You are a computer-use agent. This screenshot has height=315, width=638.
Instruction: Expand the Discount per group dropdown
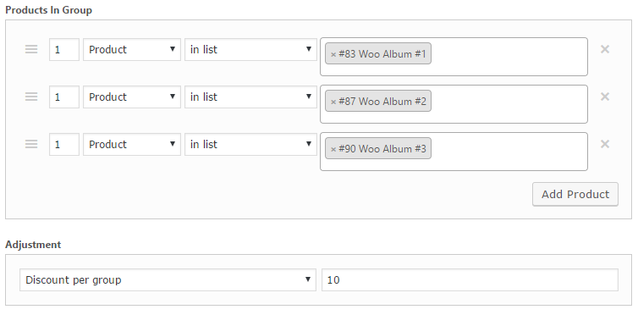coord(168,280)
